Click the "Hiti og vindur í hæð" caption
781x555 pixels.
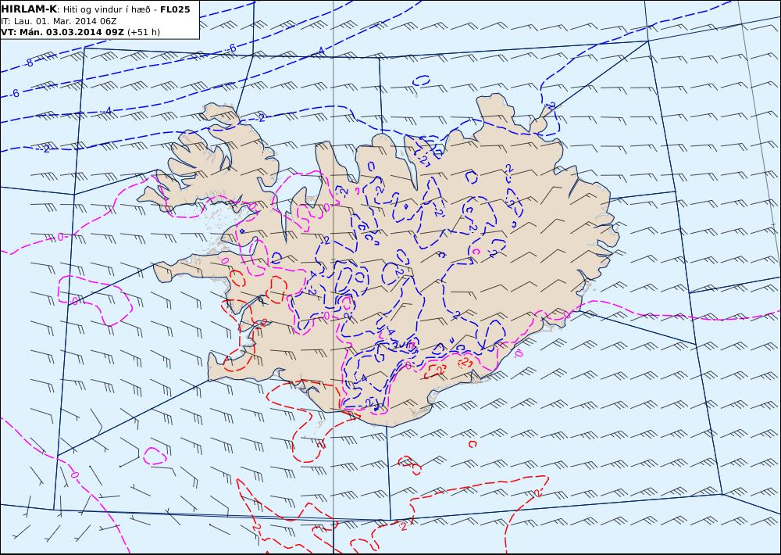point(106,9)
